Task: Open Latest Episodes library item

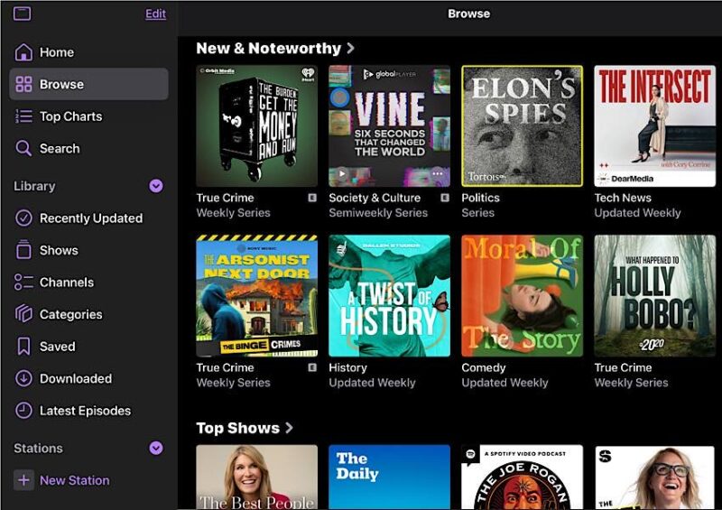Action: pyautogui.click(x=88, y=411)
